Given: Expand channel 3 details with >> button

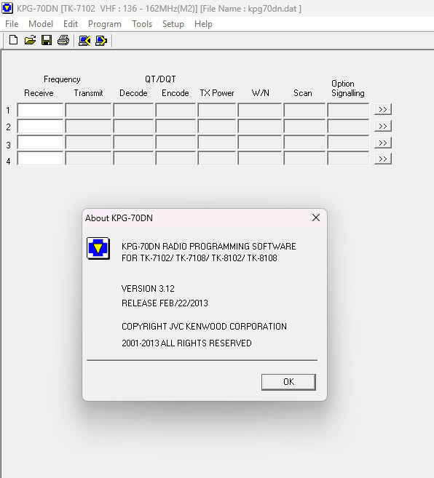Looking at the screenshot, I should point(383,143).
